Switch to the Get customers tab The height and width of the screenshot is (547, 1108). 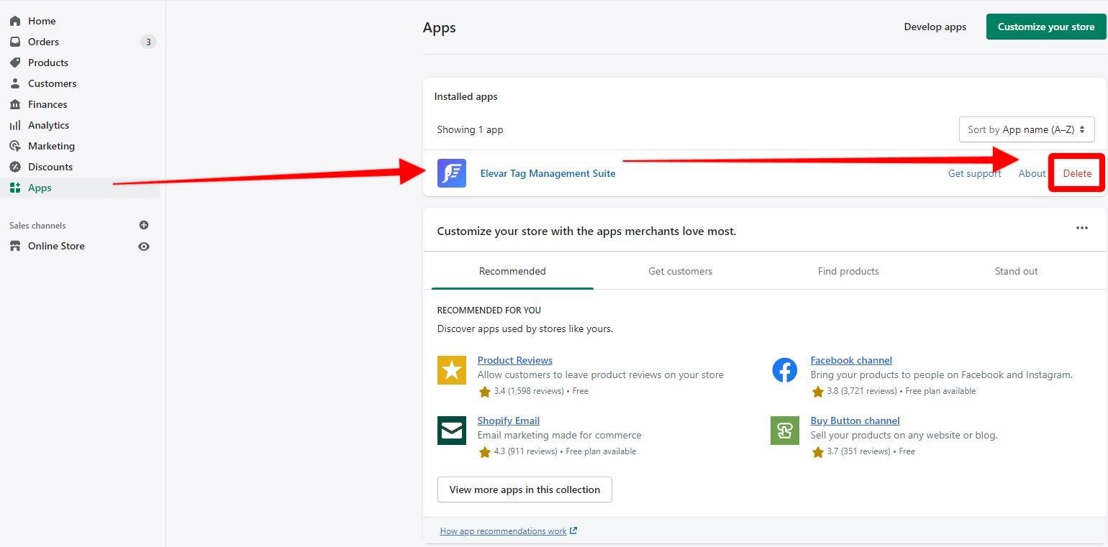[680, 271]
